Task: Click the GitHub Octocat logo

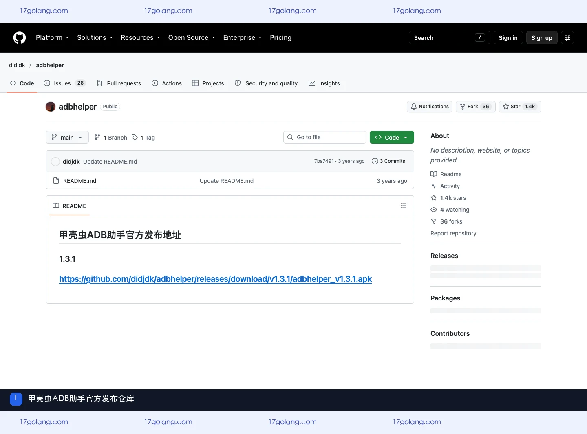Action: (x=20, y=37)
